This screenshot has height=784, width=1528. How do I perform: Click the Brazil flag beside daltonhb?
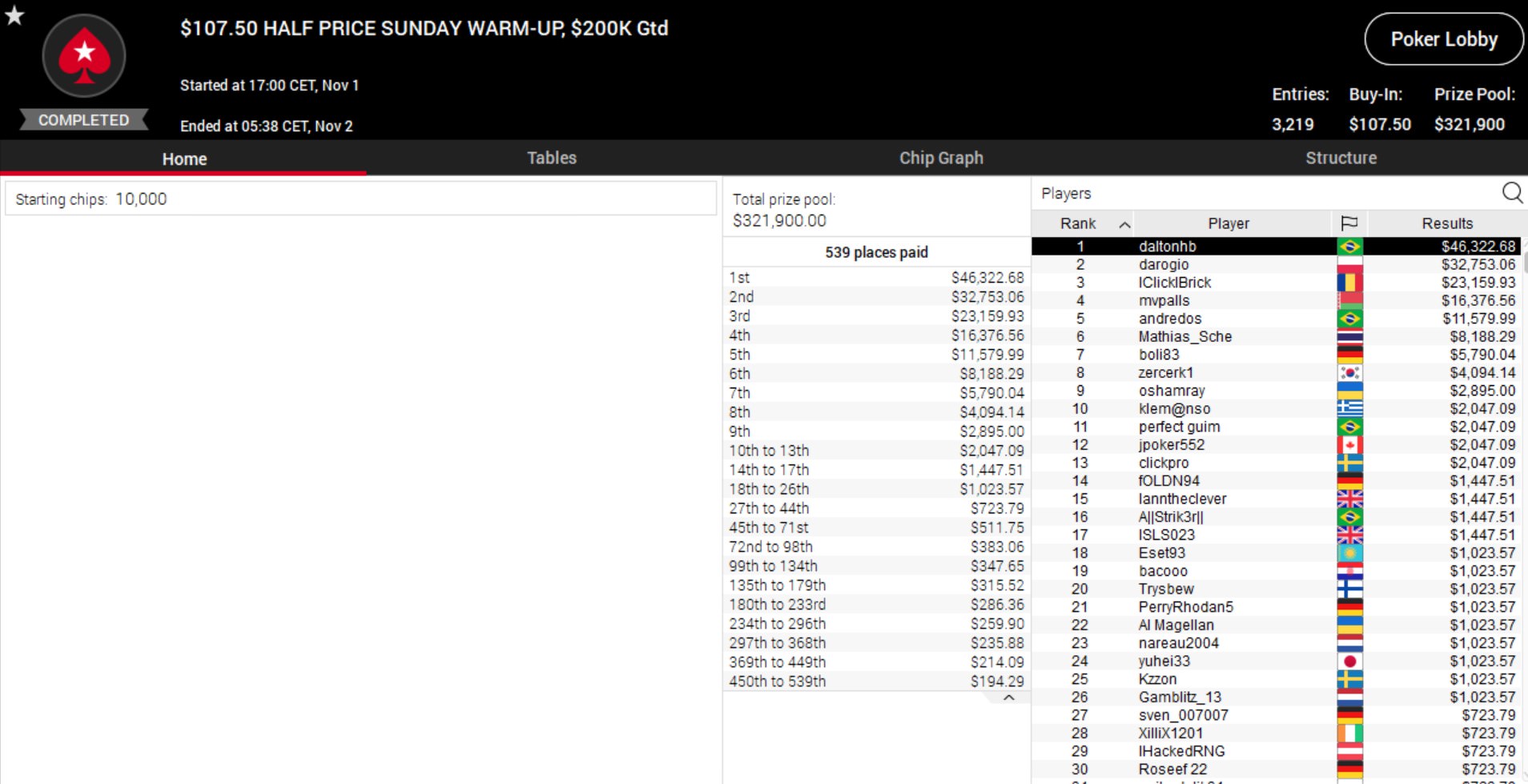point(1349,247)
